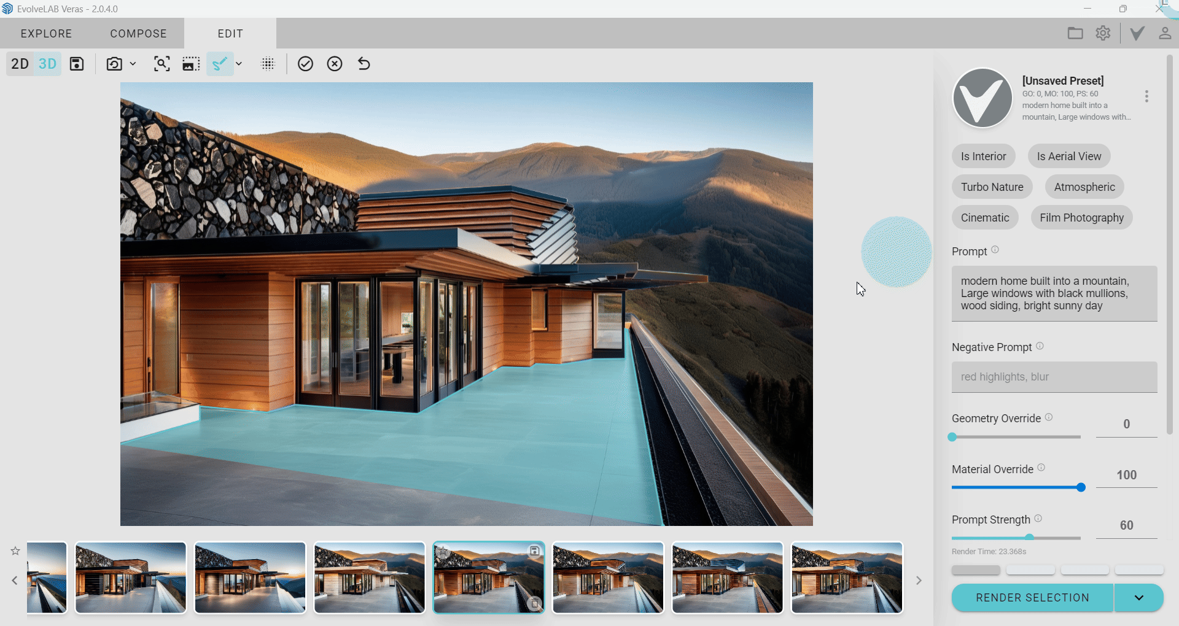This screenshot has width=1179, height=626.
Task: Switch to the COMPOSE tab
Action: coord(138,34)
